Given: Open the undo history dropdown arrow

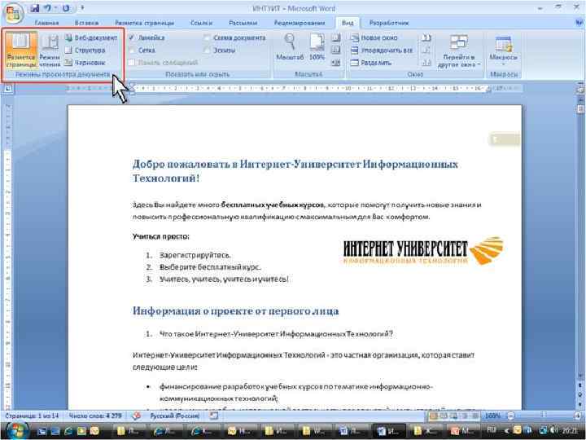Looking at the screenshot, I should 55,8.
